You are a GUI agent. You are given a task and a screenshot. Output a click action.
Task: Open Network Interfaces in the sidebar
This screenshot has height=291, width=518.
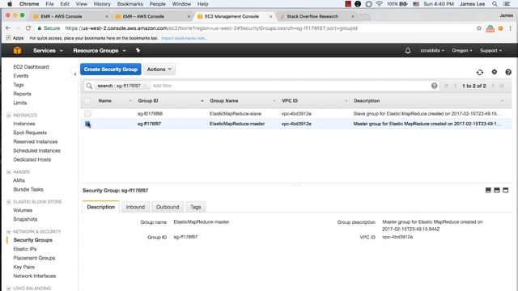click(34, 276)
